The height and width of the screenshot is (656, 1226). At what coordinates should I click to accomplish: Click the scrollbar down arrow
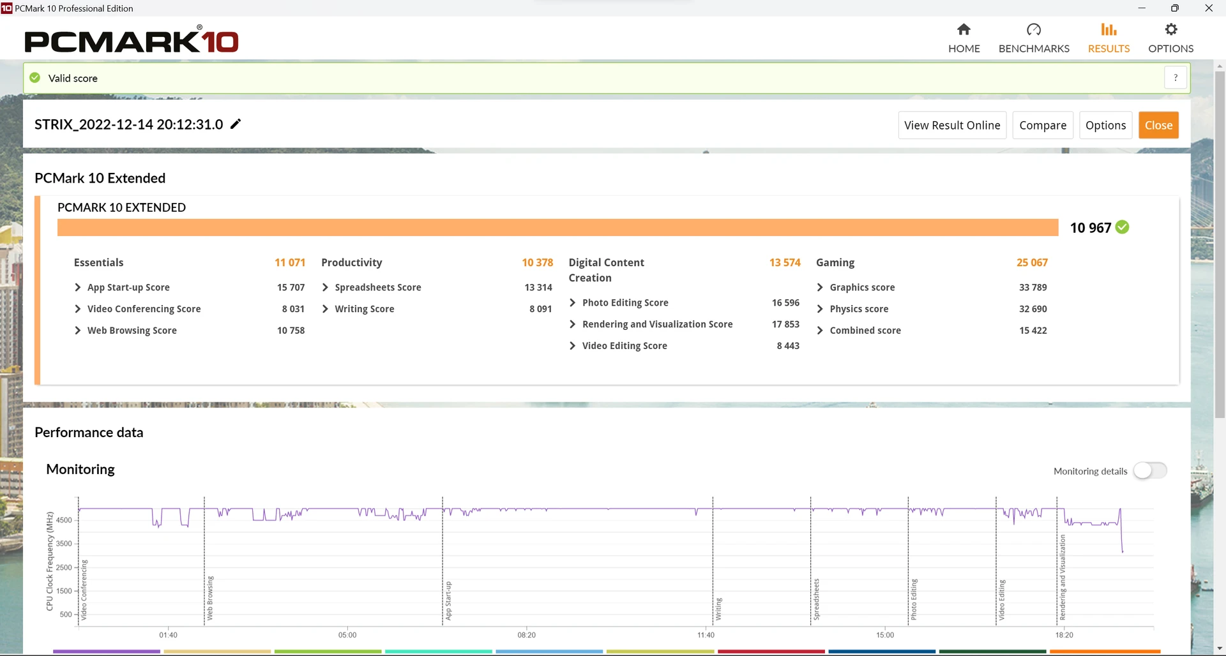tap(1220, 650)
